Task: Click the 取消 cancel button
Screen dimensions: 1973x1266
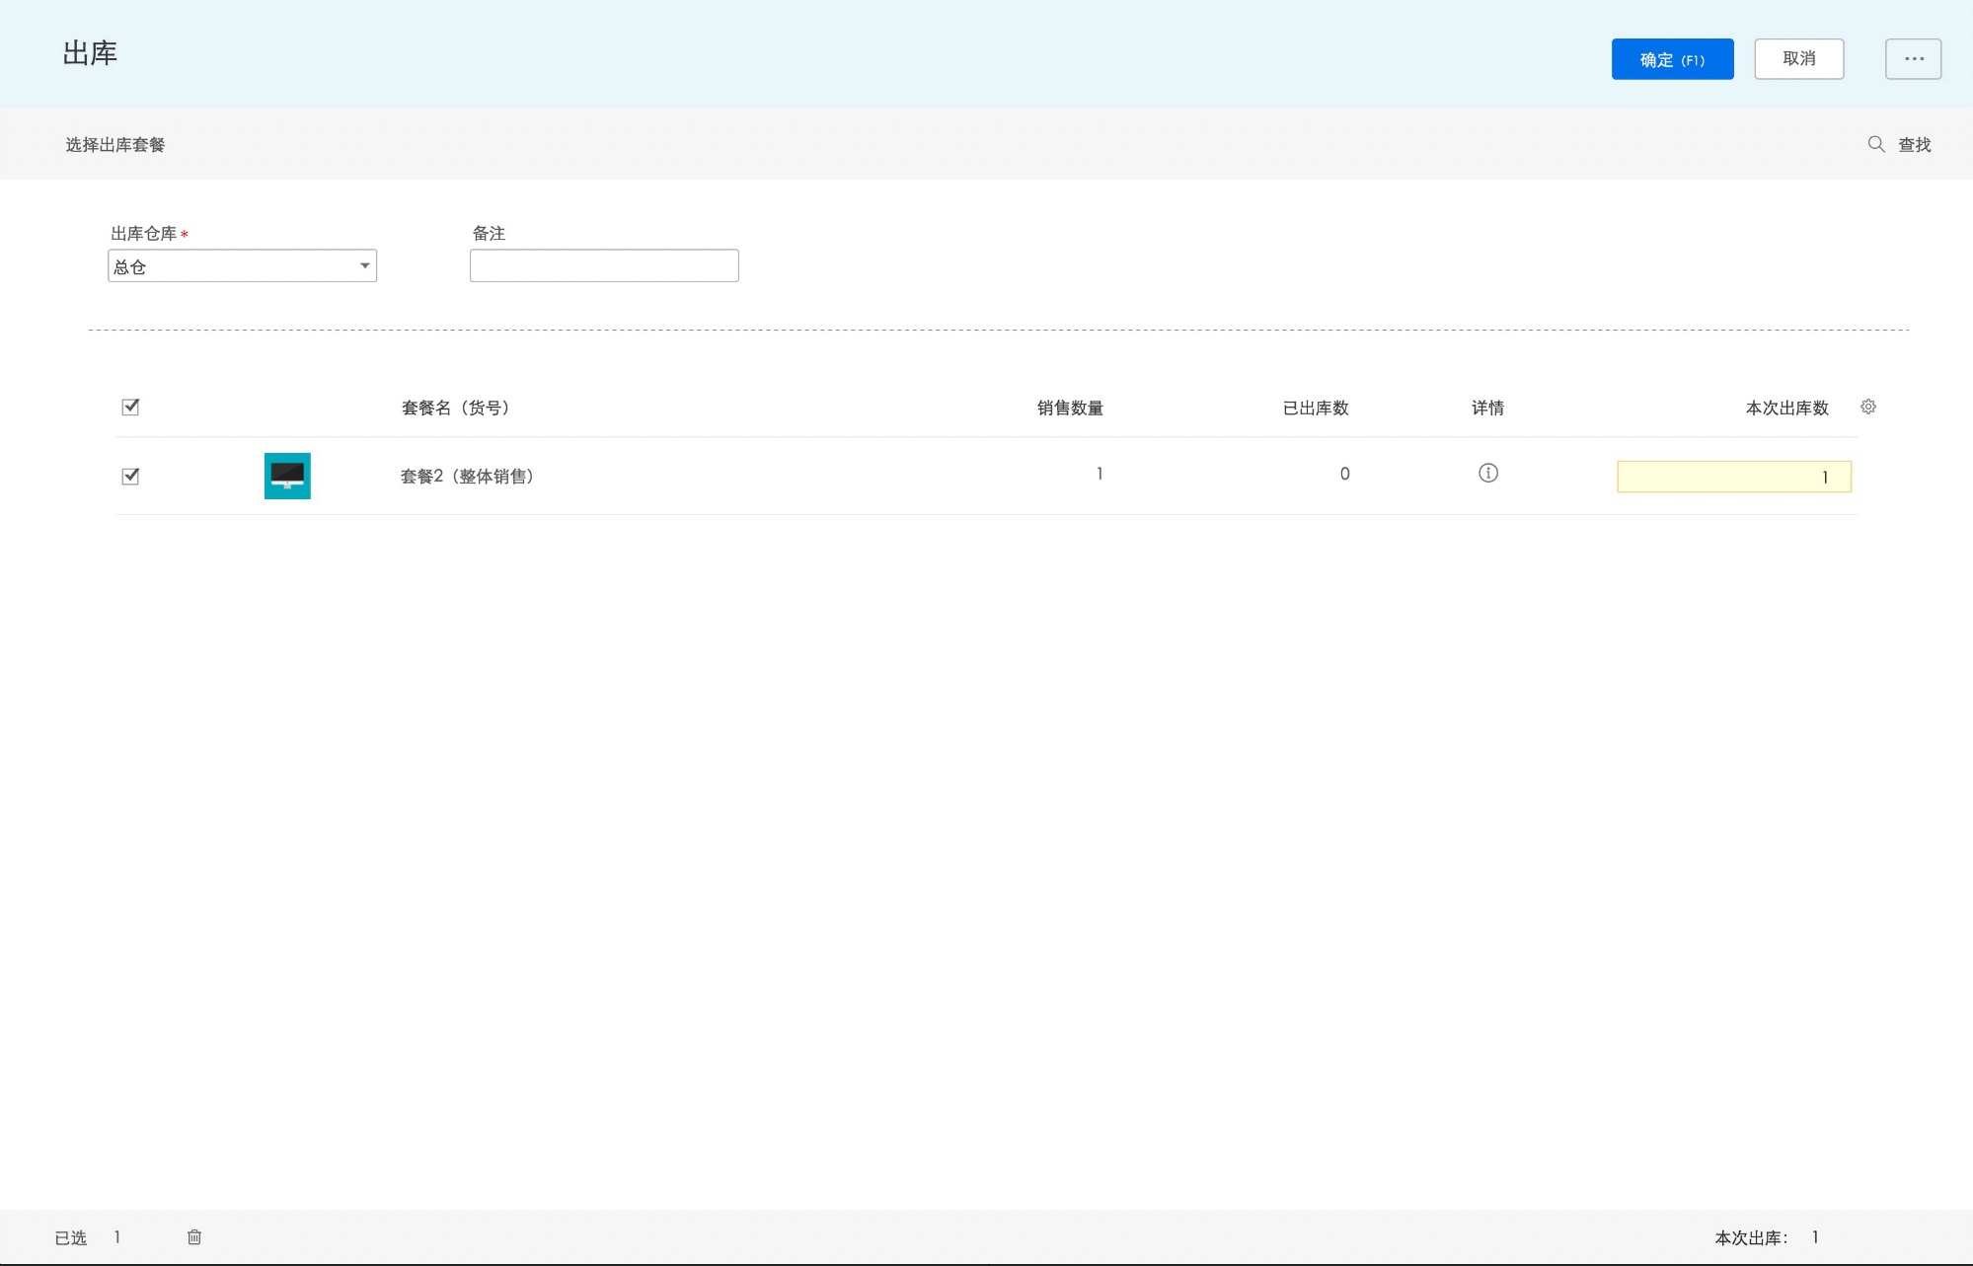Action: (1798, 59)
